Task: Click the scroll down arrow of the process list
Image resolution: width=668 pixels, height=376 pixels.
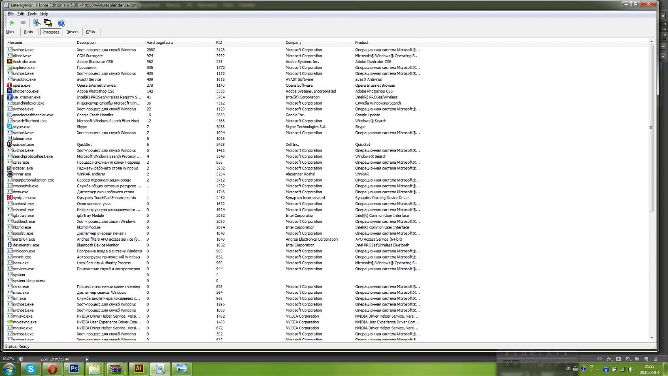Action: click(x=651, y=337)
